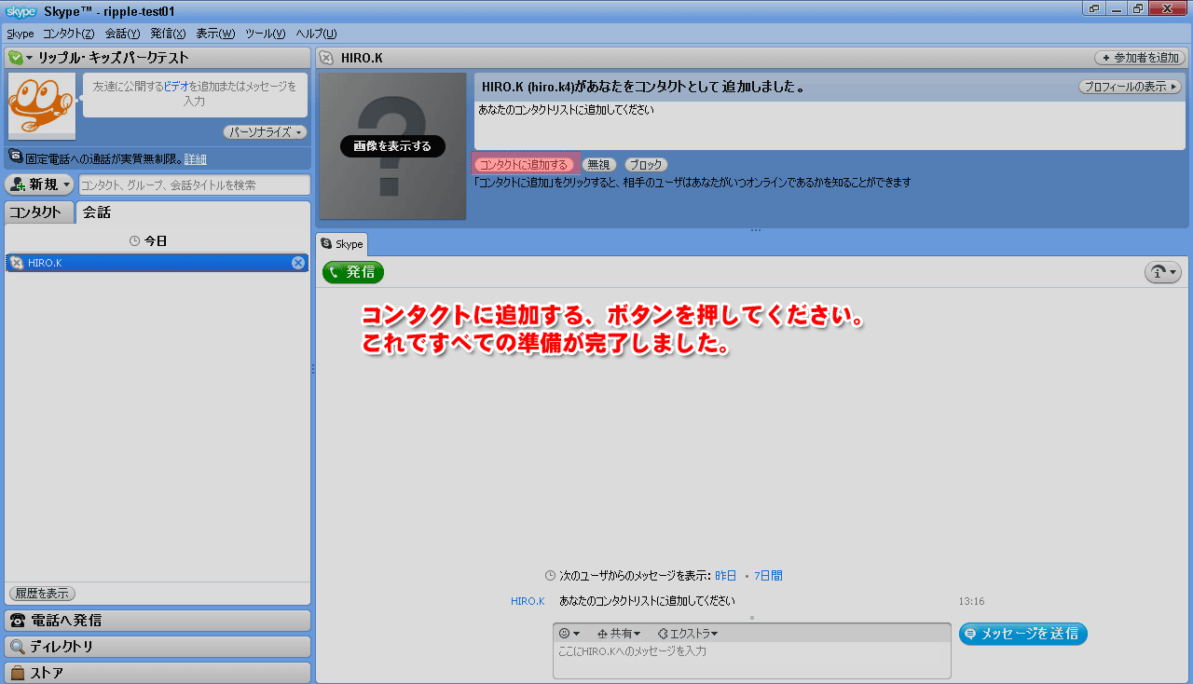Show messages from 昨日

coord(725,576)
